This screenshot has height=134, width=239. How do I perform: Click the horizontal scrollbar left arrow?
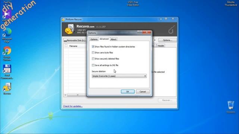pyautogui.click(x=65, y=95)
